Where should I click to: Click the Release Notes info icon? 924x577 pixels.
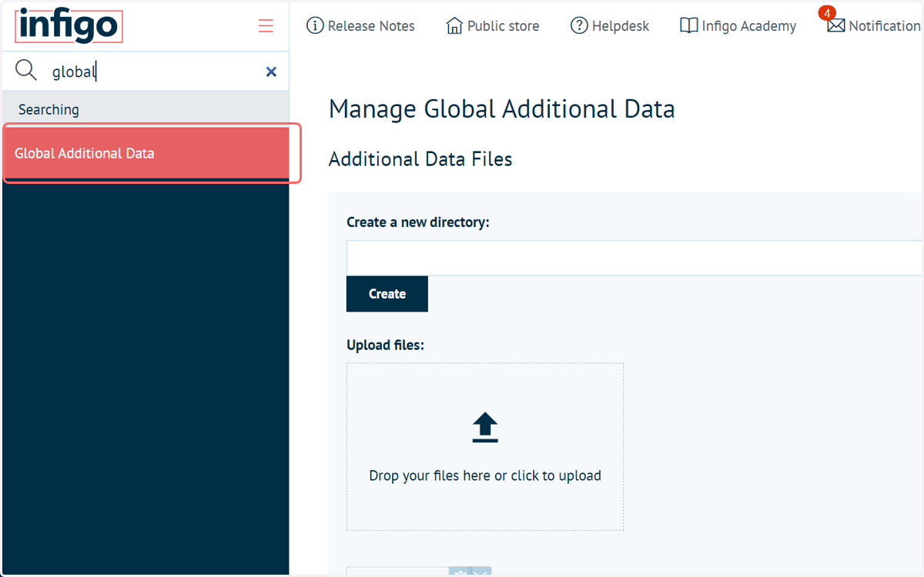[315, 26]
